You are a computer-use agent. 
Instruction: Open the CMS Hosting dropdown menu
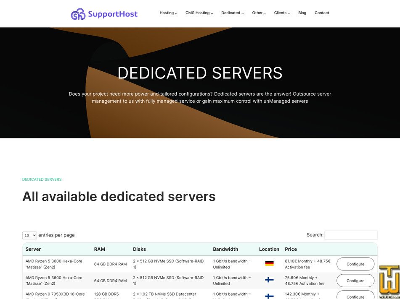pos(199,13)
